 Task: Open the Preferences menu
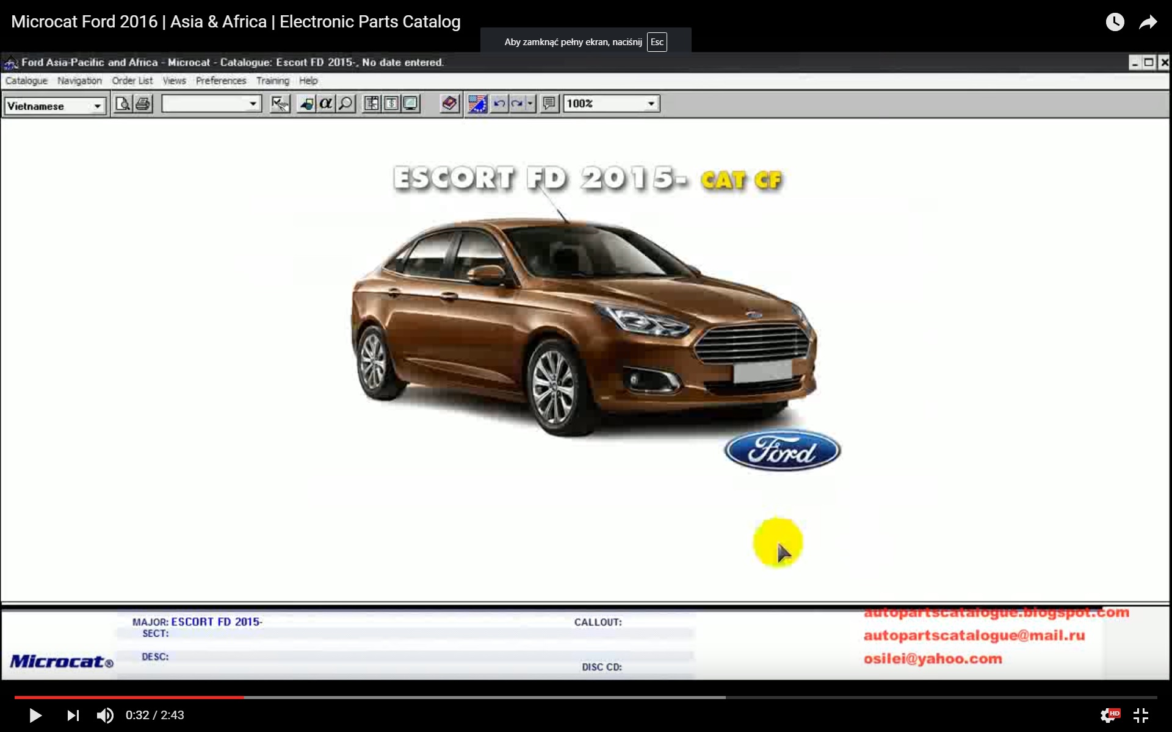pos(221,81)
